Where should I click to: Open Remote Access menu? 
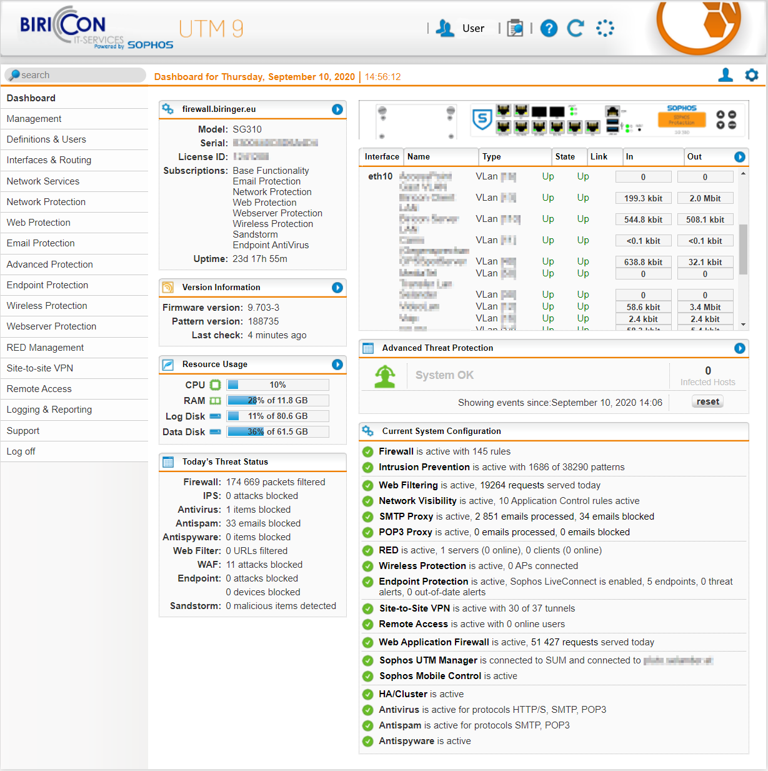[74, 389]
